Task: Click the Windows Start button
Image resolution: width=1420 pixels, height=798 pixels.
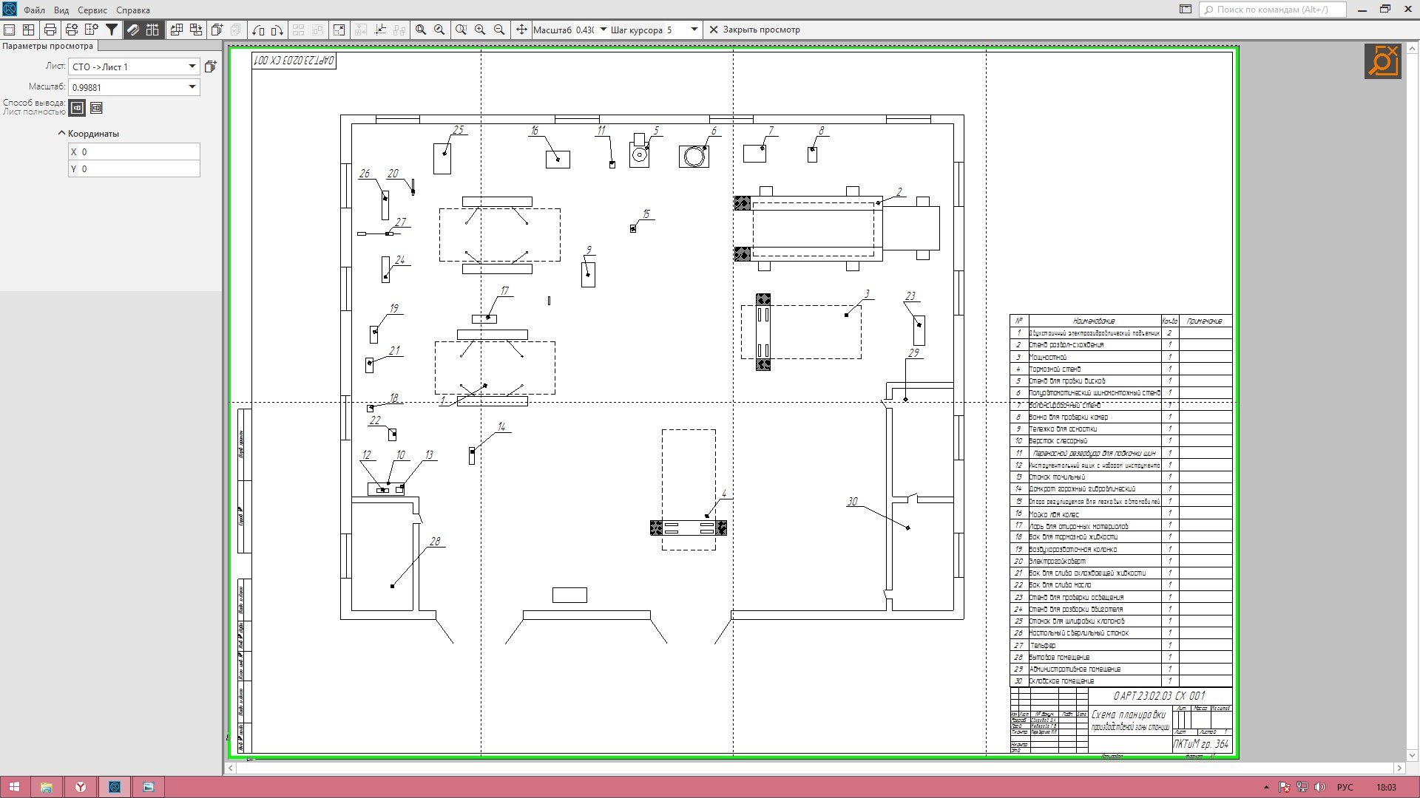Action: click(x=13, y=787)
